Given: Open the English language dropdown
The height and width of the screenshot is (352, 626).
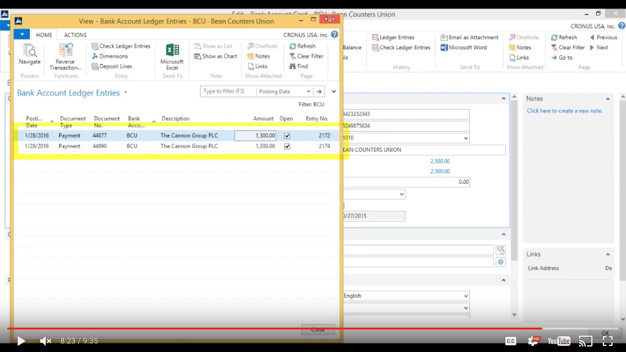Looking at the screenshot, I should click(x=466, y=296).
